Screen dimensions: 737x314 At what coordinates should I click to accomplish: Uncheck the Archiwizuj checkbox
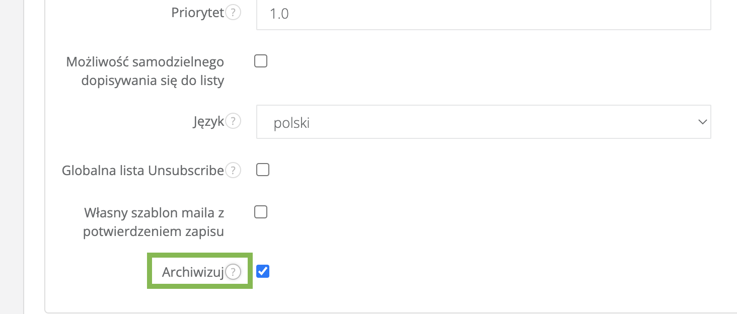click(263, 271)
